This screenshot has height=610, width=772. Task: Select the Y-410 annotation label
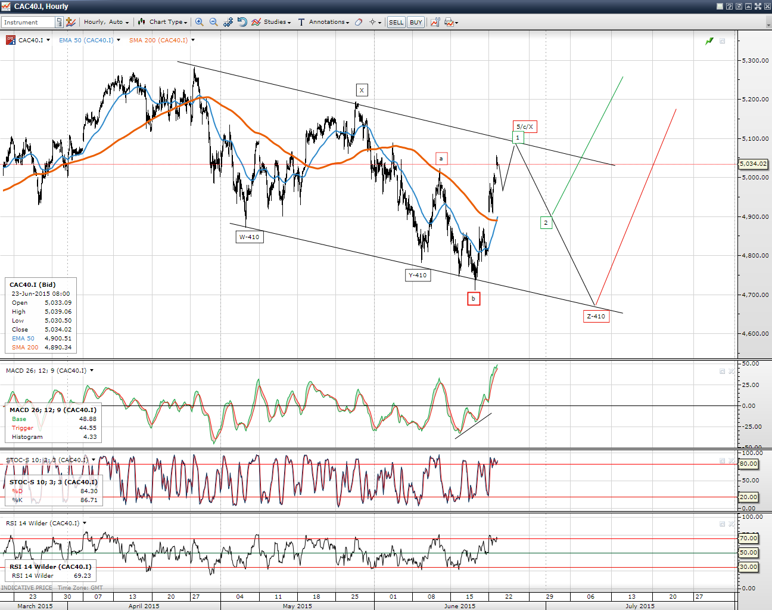pyautogui.click(x=418, y=275)
